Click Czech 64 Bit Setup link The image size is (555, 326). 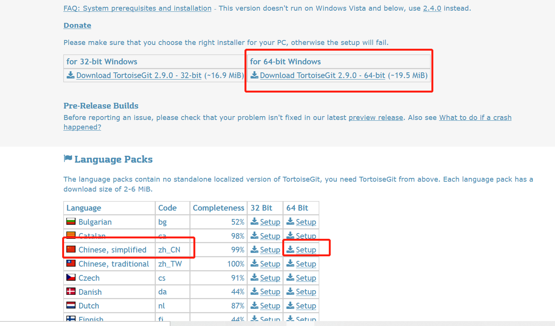click(x=306, y=278)
